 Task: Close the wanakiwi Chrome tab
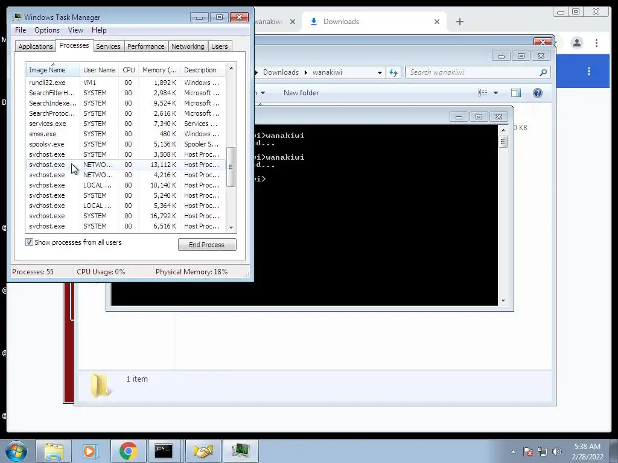(x=293, y=22)
